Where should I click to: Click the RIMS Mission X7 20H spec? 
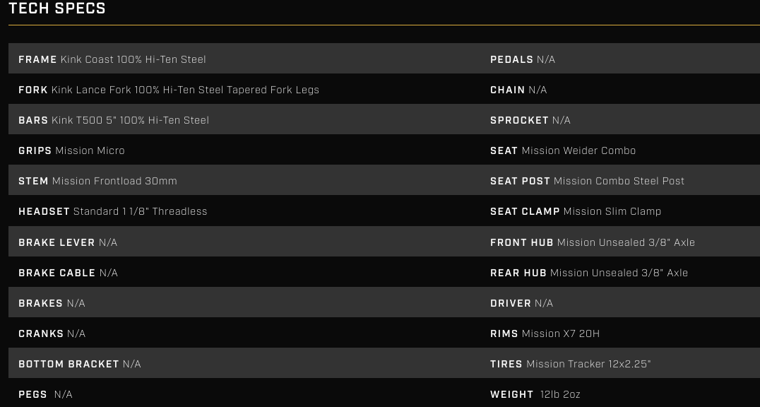[545, 334]
